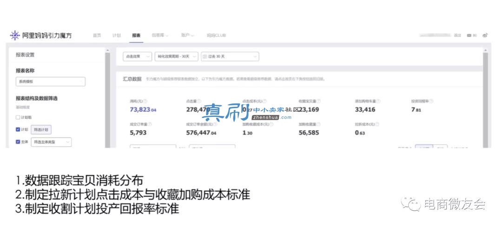Click the 7.81 投资回报率 value
This screenshot has height=226, width=502.
[x=416, y=110]
